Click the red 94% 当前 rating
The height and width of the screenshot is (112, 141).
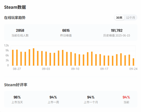point(126,97)
